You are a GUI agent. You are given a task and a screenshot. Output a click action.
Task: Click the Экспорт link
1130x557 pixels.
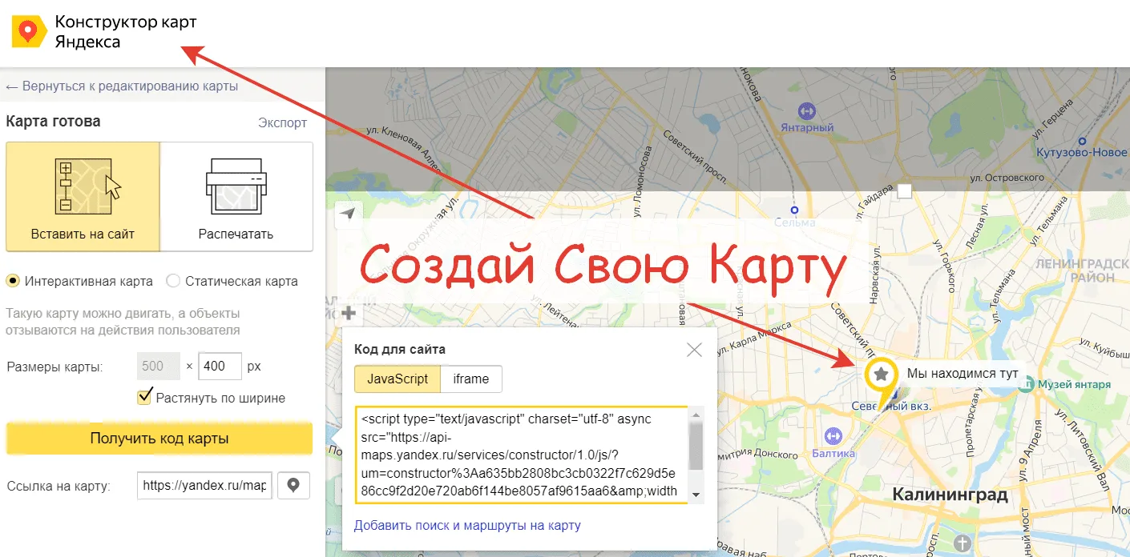(x=282, y=122)
